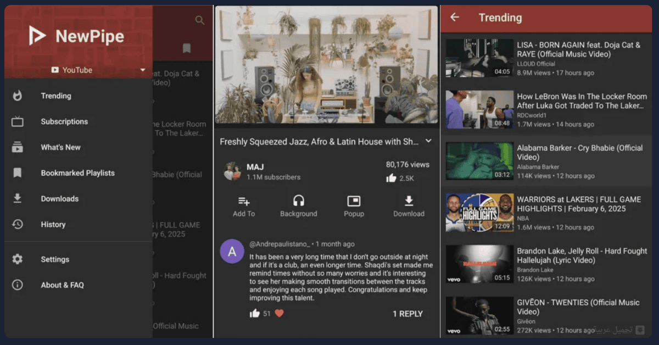Viewport: 659px width, 345px height.
Task: Select GIVĒON - TWENTIES title text
Action: pos(578,307)
